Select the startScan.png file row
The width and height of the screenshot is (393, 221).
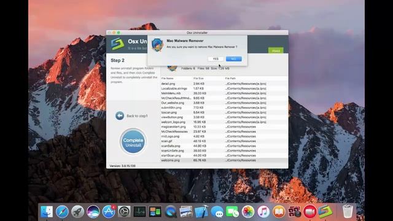point(224,155)
